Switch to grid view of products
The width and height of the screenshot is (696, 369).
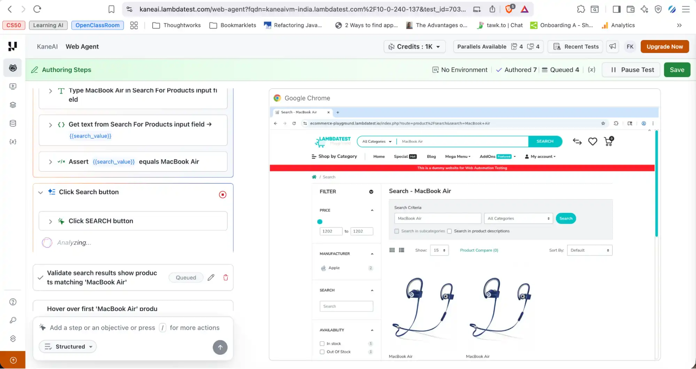coord(392,250)
